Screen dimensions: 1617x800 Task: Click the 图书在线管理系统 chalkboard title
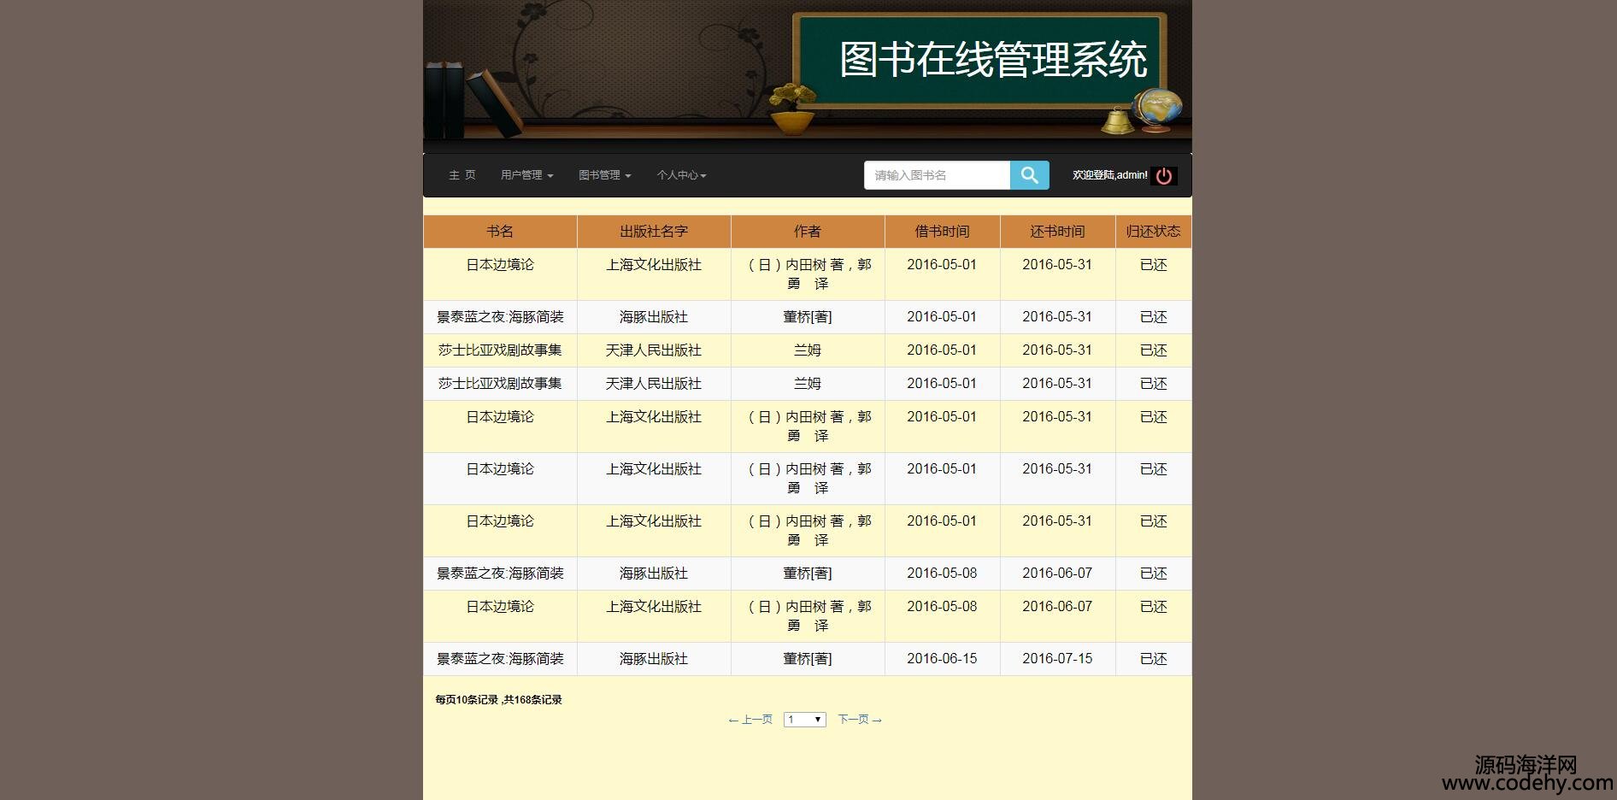tap(992, 60)
